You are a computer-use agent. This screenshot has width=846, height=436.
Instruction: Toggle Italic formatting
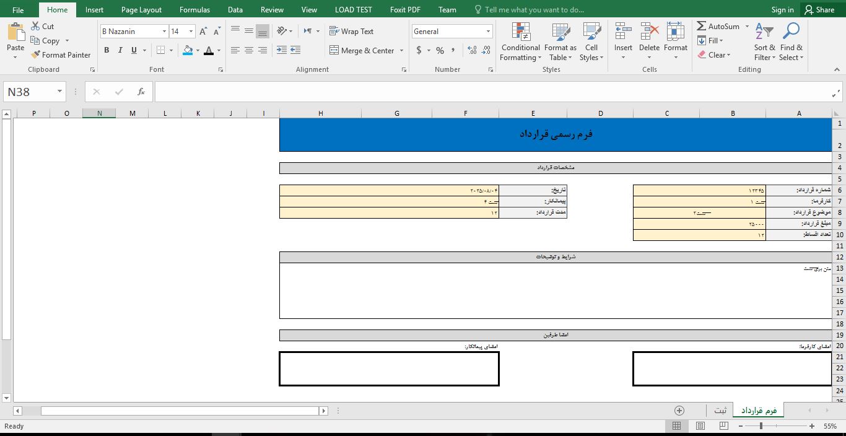(x=120, y=50)
